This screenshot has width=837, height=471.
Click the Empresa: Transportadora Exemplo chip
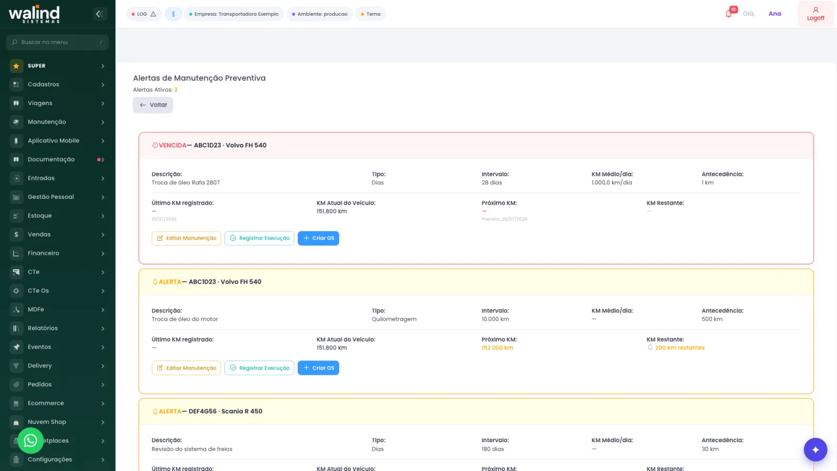[234, 14]
